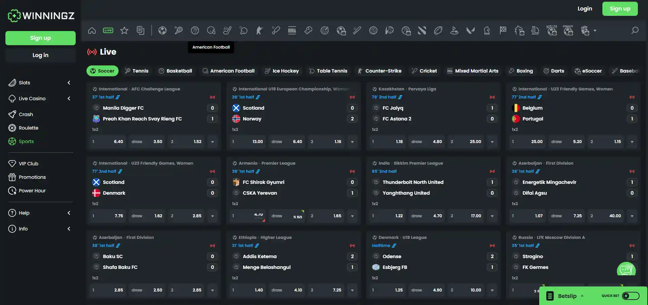Viewport: 648px width, 305px height.
Task: Toggle the Quick Bet switch
Action: (631, 296)
